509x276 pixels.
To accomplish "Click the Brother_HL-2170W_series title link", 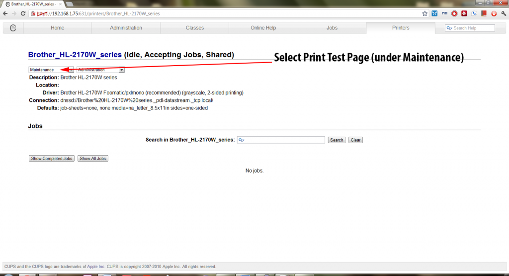I will (75, 55).
